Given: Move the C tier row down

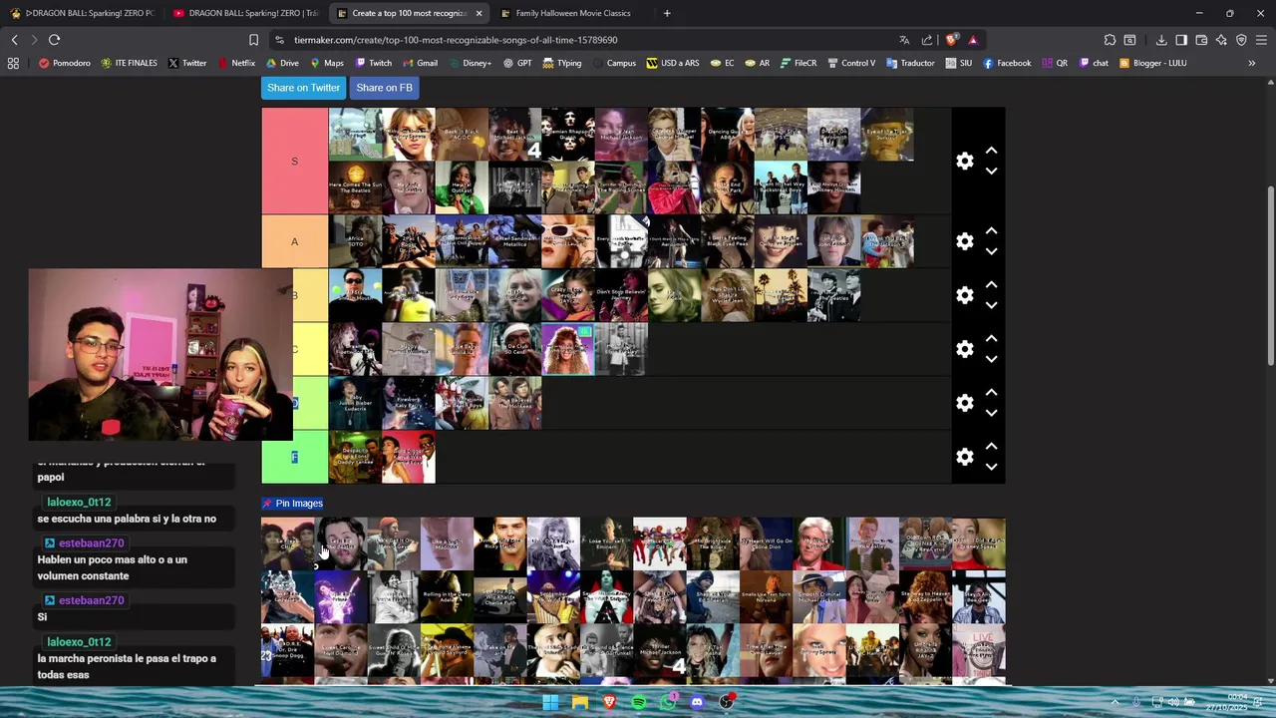Looking at the screenshot, I should click(x=991, y=360).
